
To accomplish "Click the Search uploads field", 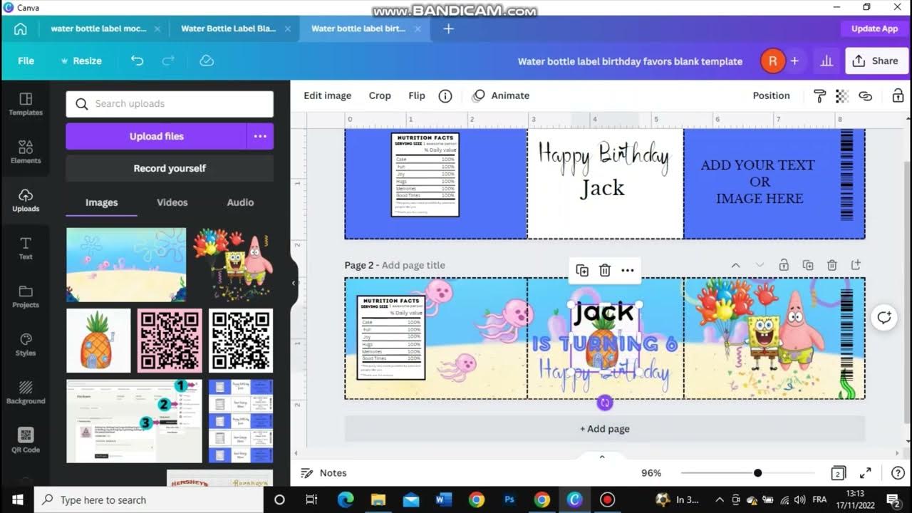I will pos(170,104).
